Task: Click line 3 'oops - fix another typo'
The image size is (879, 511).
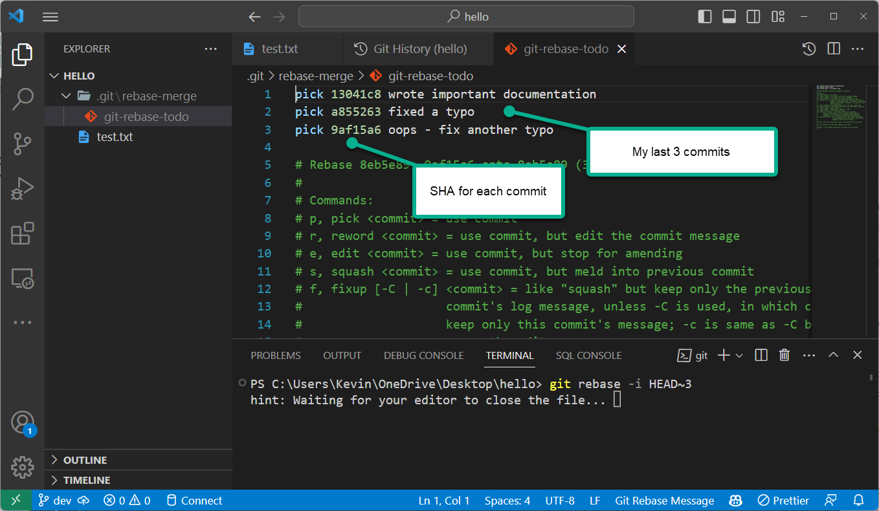Action: (x=471, y=130)
